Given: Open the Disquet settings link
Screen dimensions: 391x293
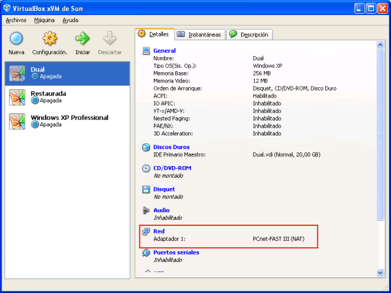Looking at the screenshot, I should tap(164, 189).
